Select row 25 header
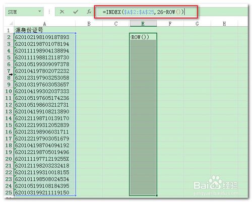The image size is (252, 202). point(9,192)
